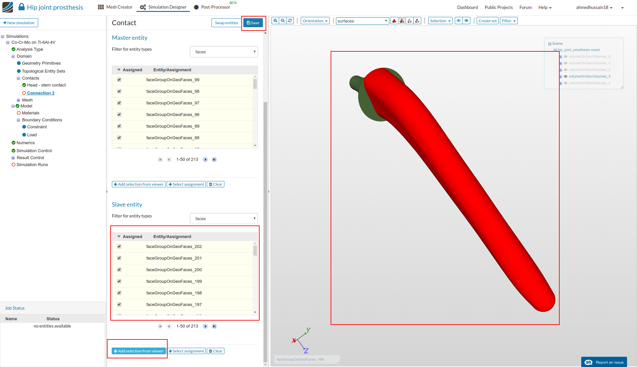Go to Public Projects
The image size is (637, 367).
[x=499, y=7]
